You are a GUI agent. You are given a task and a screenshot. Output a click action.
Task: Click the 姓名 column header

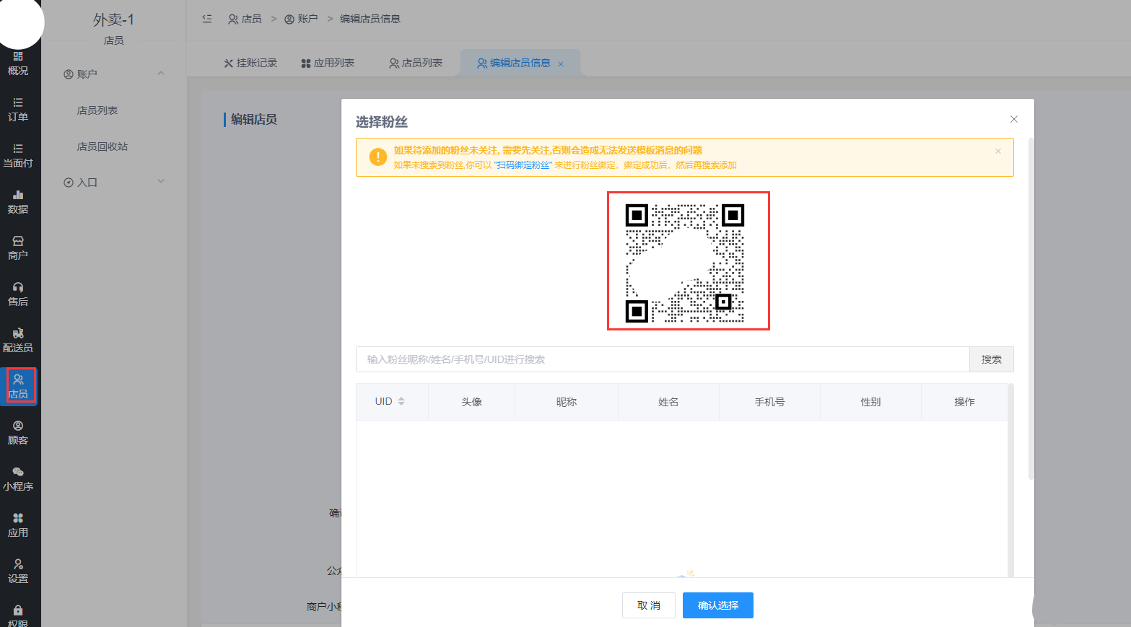click(668, 402)
